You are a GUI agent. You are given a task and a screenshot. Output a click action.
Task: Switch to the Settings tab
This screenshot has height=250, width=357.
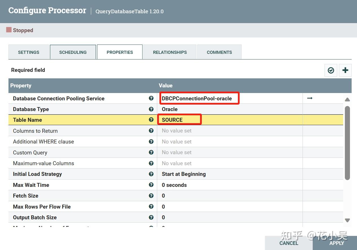pyautogui.click(x=29, y=52)
